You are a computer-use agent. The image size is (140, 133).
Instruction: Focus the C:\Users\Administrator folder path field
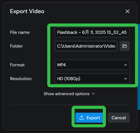(x=86, y=46)
